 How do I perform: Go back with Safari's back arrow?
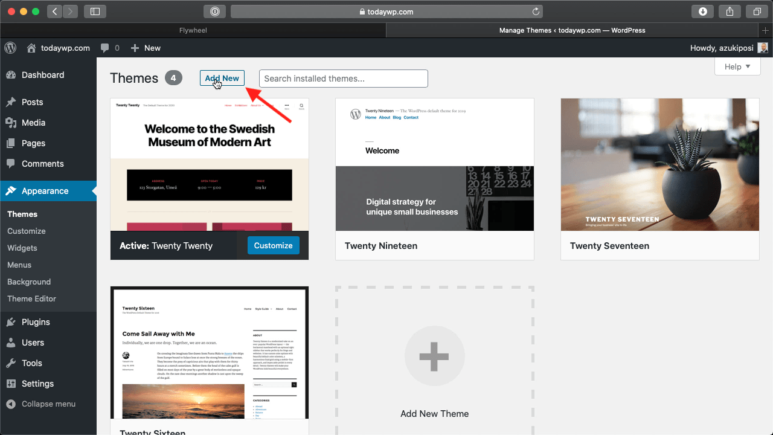(54, 11)
